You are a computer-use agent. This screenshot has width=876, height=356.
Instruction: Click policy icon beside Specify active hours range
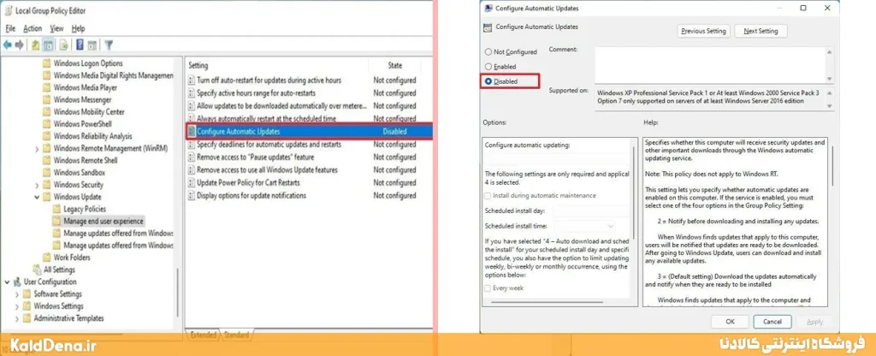click(192, 92)
